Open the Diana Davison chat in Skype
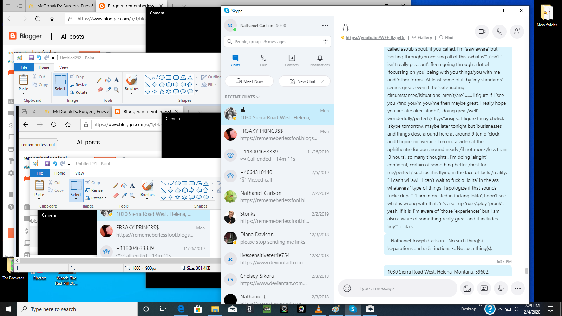 pos(277,238)
